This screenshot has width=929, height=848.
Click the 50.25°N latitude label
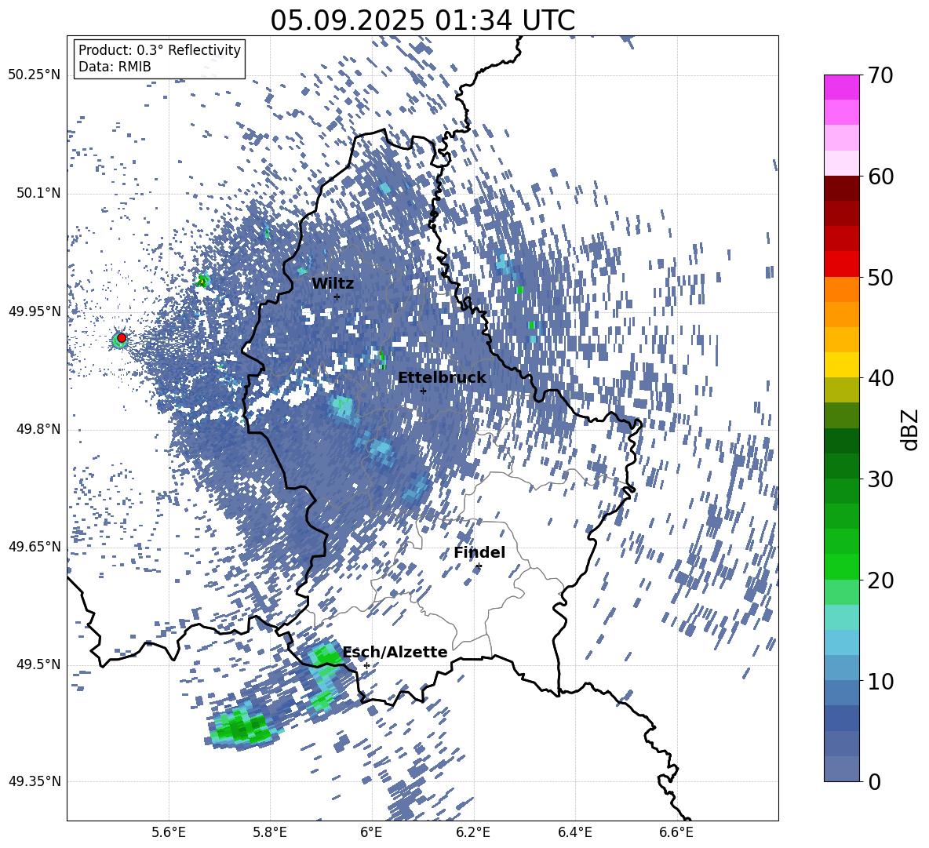pos(35,75)
